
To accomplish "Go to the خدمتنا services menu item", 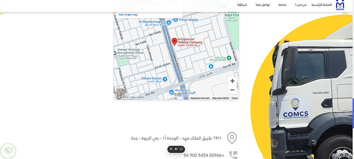I will pos(282,5).
